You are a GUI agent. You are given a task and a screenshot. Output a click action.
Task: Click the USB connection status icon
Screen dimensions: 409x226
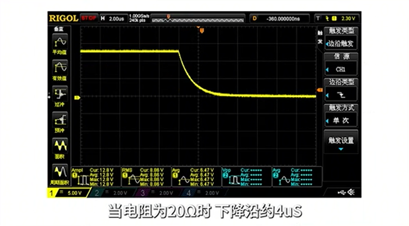[x=342, y=193]
